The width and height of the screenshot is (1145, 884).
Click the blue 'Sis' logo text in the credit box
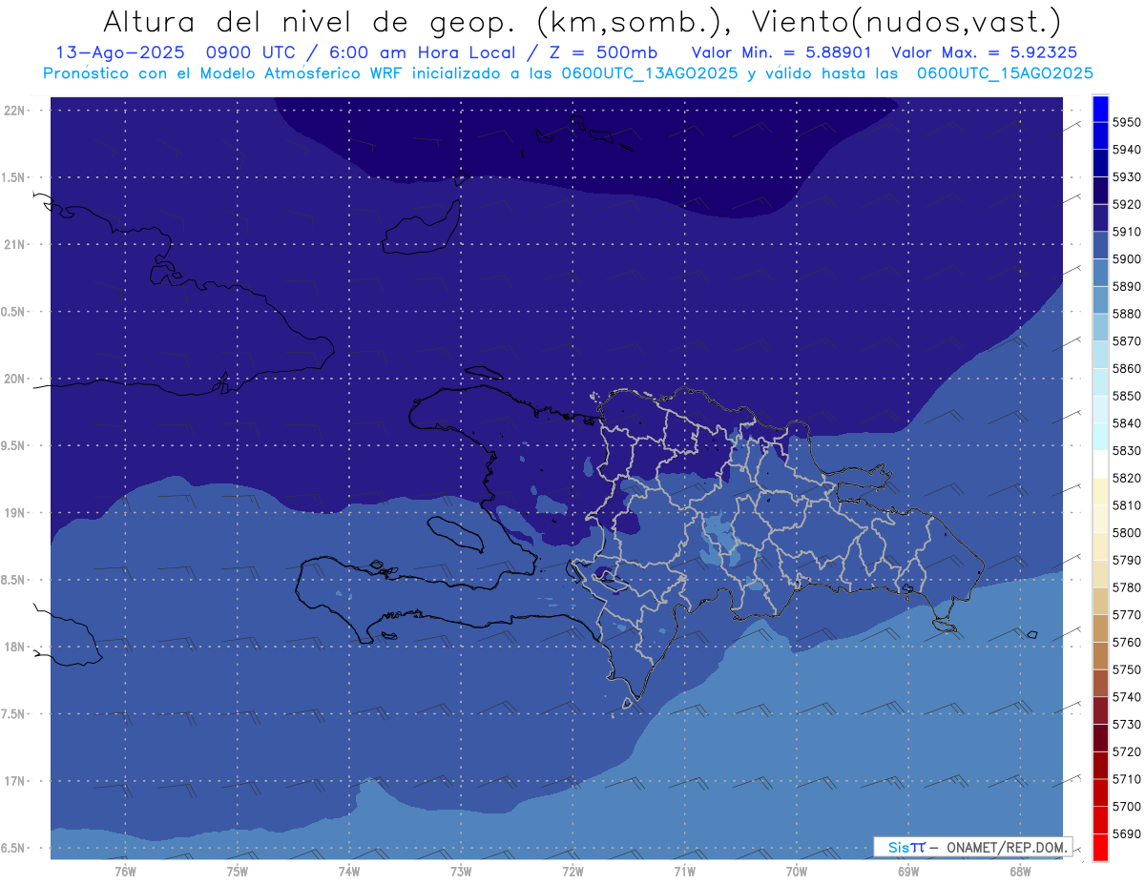tap(898, 847)
